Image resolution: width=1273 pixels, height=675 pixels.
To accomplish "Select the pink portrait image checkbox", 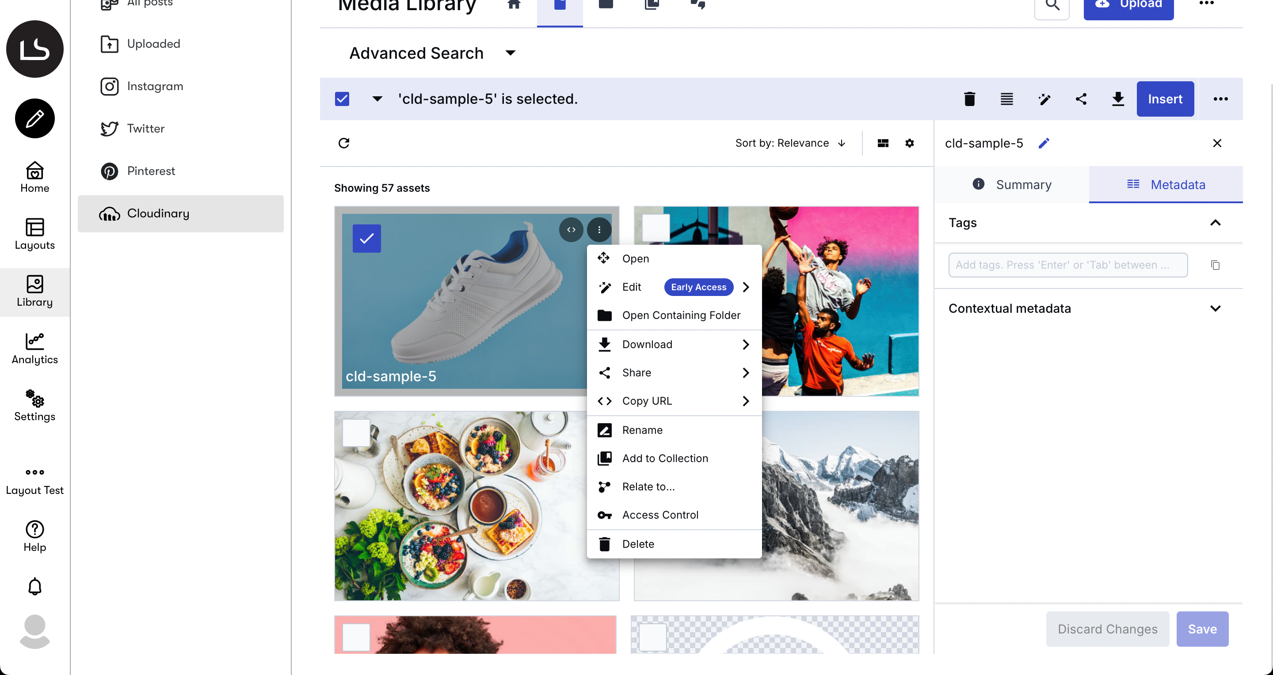I will click(356, 637).
